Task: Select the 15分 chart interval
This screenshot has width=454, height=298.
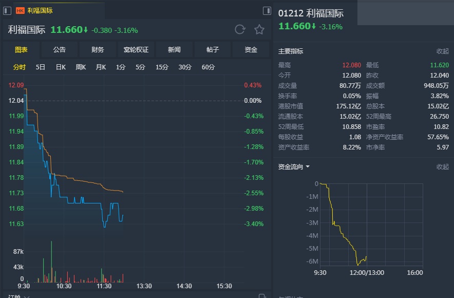Action: pyautogui.click(x=162, y=67)
